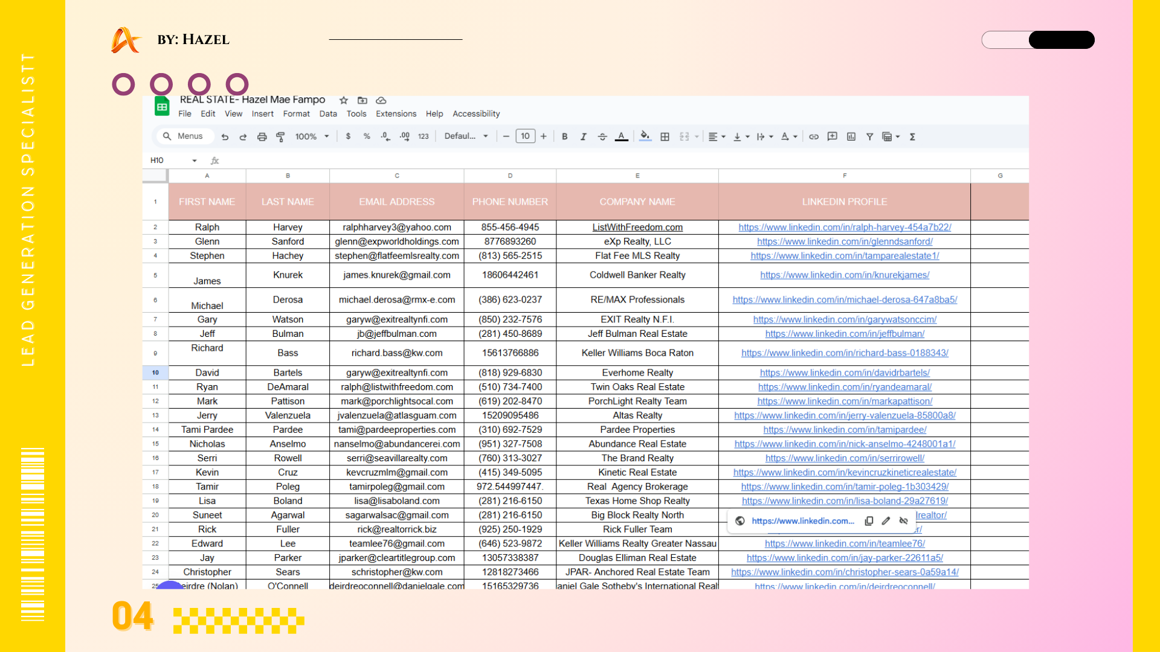Click the functions sigma icon

point(912,137)
